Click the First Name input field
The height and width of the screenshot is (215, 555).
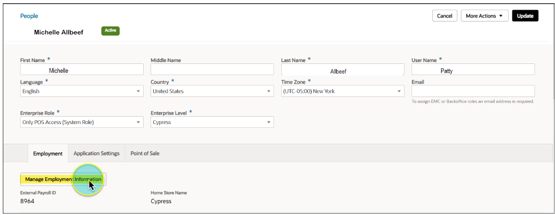[x=82, y=70]
